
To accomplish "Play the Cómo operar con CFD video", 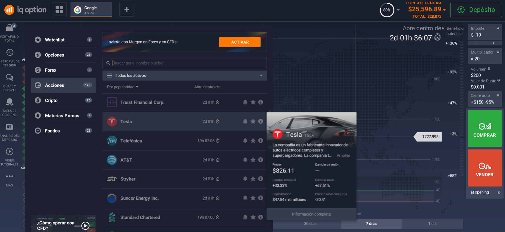I will point(85,226).
